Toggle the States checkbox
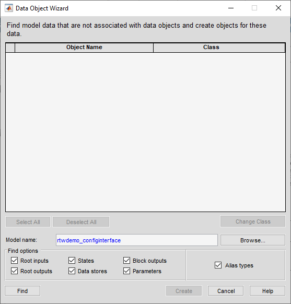Screen dimensions: 291x304 coord(72,260)
